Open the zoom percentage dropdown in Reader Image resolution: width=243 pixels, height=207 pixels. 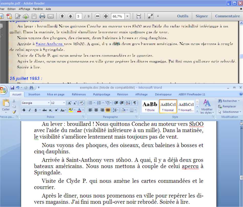click(x=127, y=16)
